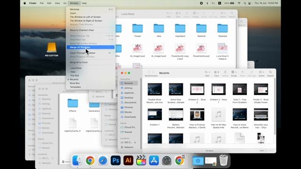Go forward in the Recents window
This screenshot has height=169, width=301.
coord(153,72)
